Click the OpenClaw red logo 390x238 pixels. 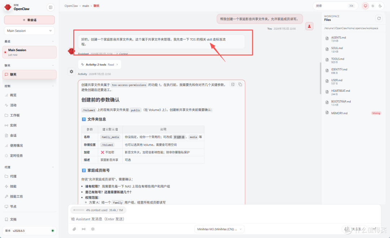coord(8,7)
